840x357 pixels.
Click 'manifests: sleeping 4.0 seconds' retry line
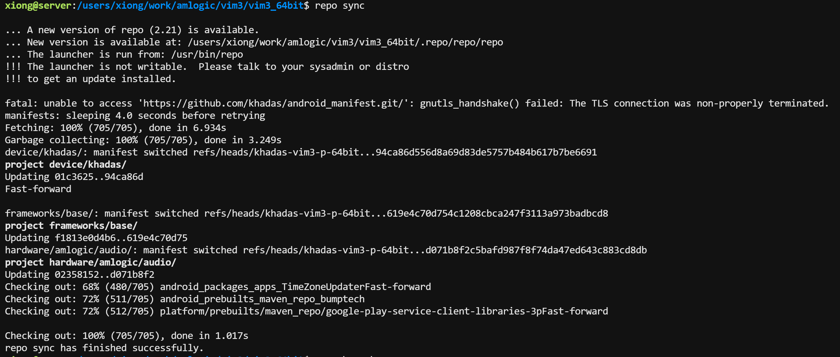[x=135, y=116]
